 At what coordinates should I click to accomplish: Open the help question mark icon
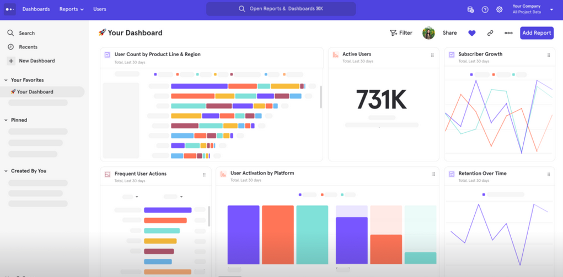[485, 9]
